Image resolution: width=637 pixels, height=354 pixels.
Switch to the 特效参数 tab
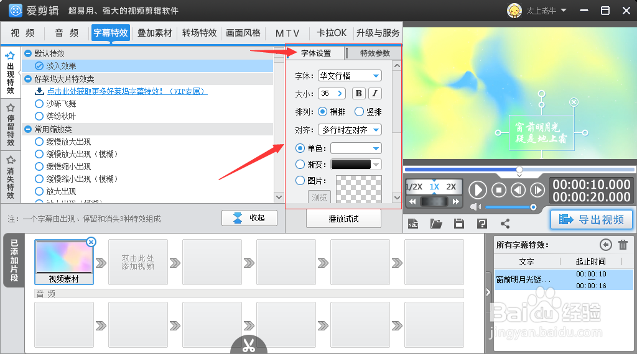pyautogui.click(x=374, y=53)
